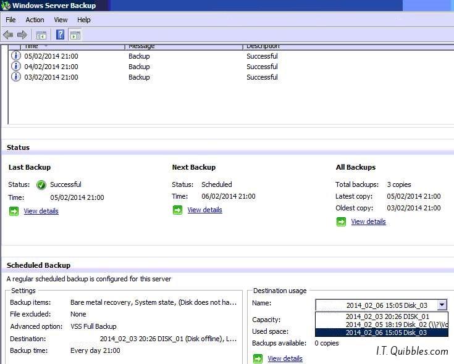Open the Action menu
Image resolution: width=454 pixels, height=364 pixels.
coord(35,20)
